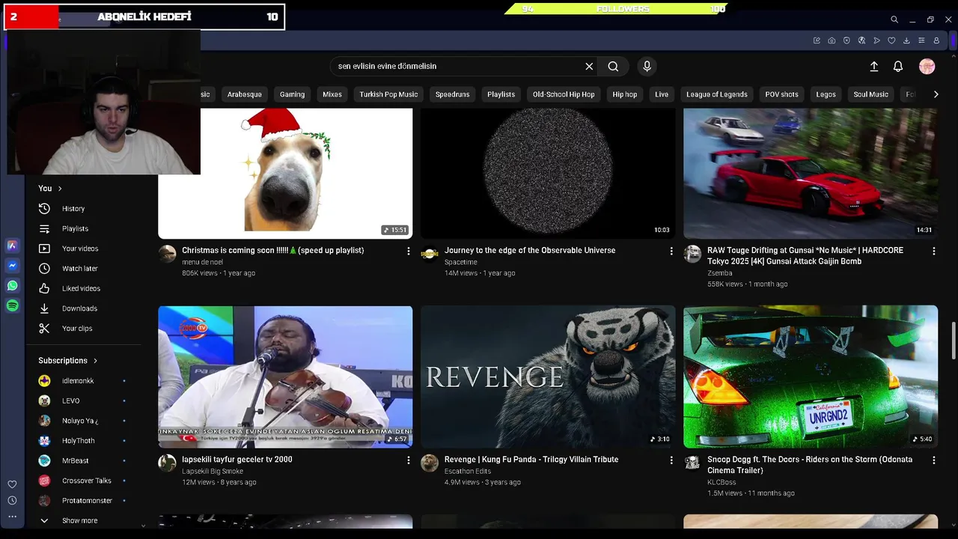958x539 pixels.
Task: Select the League of Legends chip
Action: 717,94
